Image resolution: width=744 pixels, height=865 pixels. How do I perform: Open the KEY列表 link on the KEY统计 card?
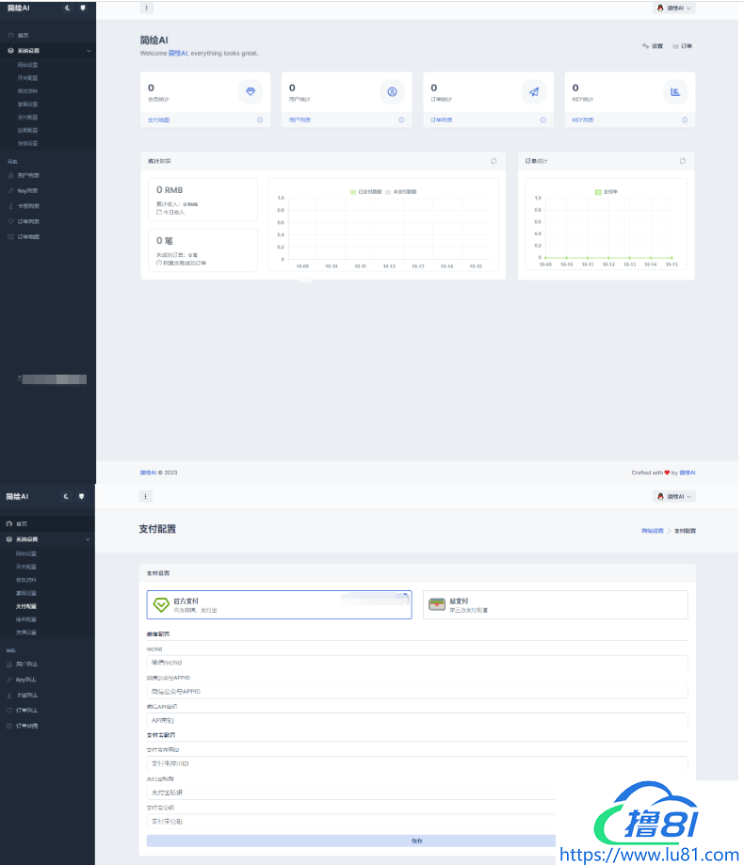coord(583,120)
